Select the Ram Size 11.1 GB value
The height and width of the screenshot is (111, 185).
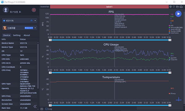(24, 108)
